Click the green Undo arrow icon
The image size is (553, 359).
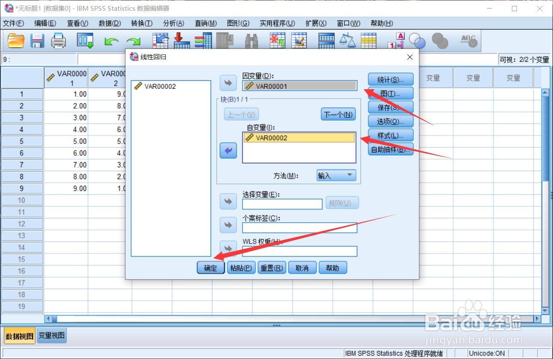111,42
